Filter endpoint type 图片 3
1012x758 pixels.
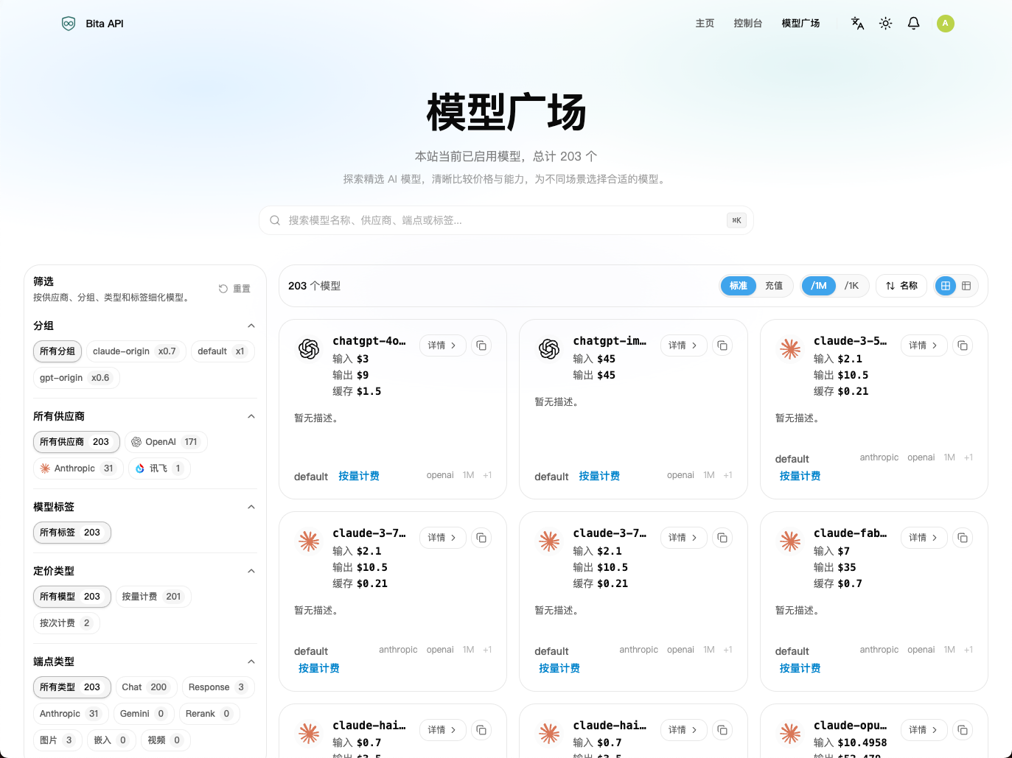(57, 740)
